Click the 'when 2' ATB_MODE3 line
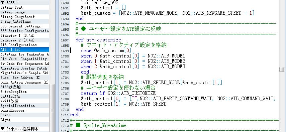286x132 pixels. tap(133, 67)
